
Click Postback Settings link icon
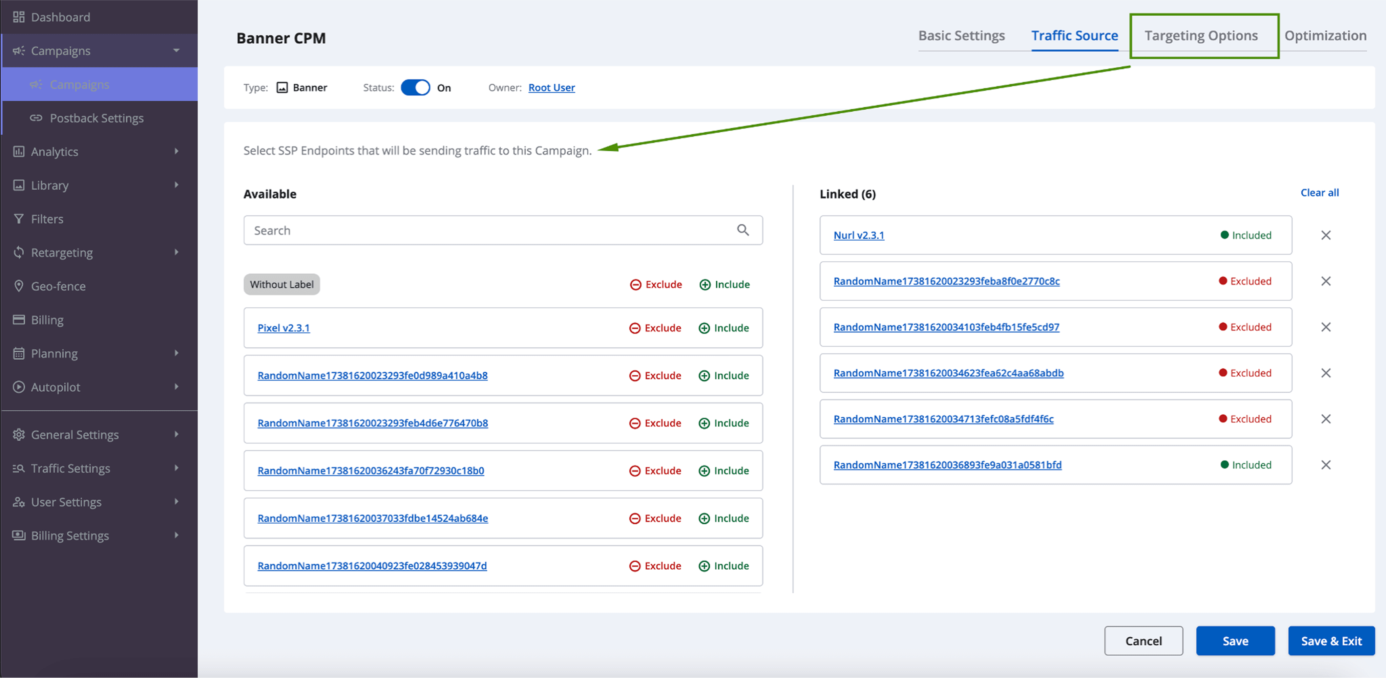click(x=36, y=118)
